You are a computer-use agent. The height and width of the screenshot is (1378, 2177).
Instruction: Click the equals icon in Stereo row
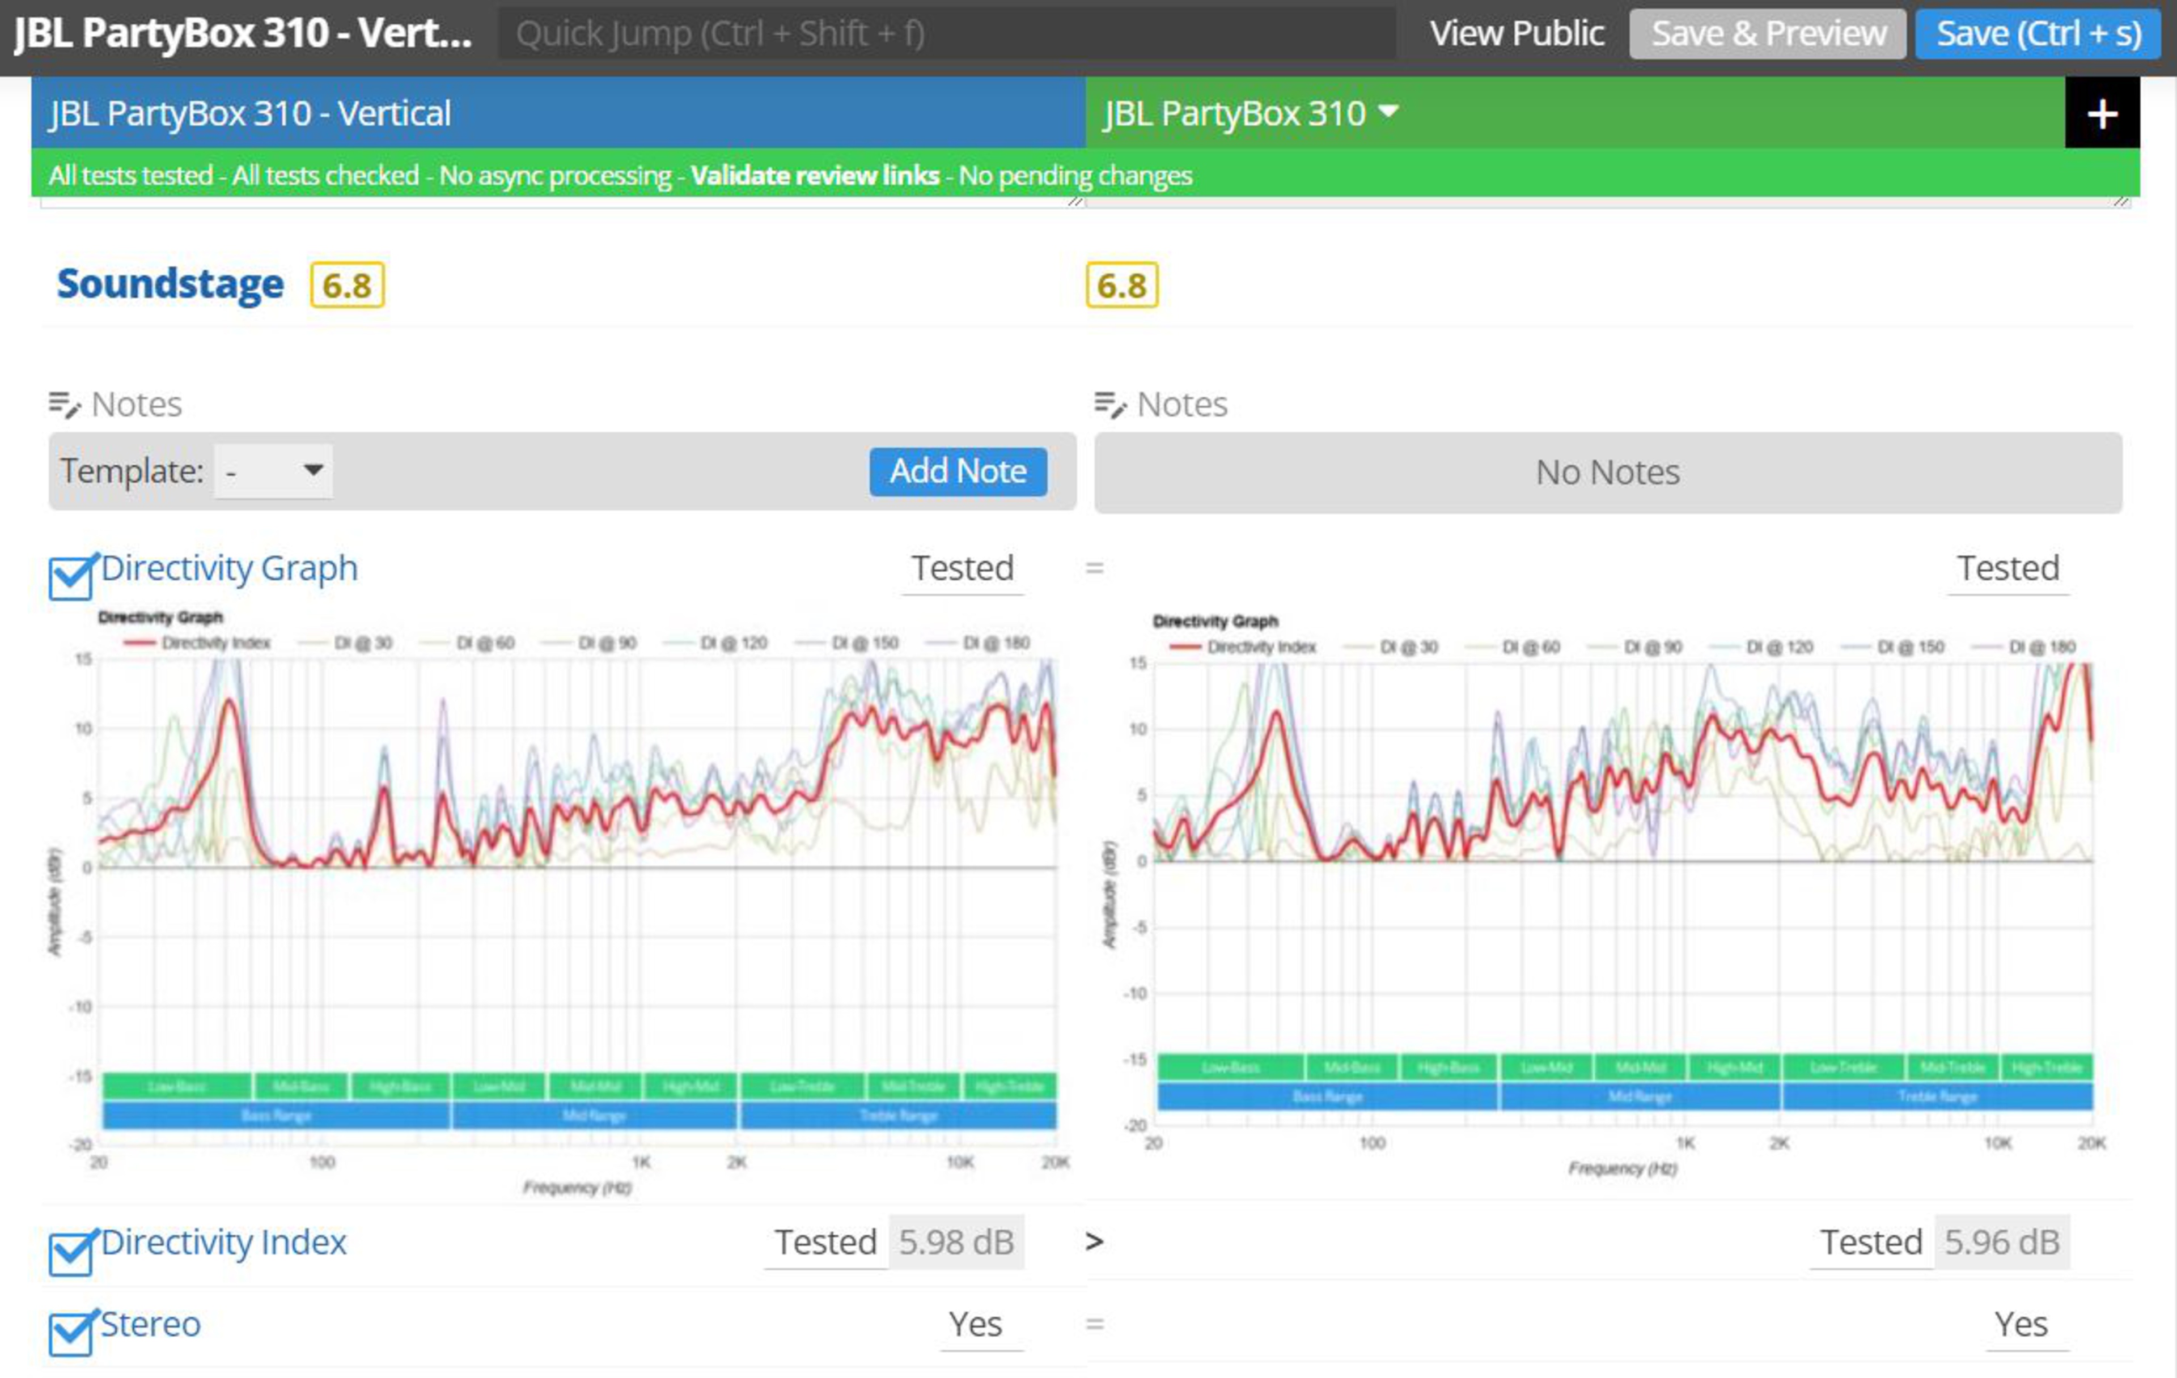click(1094, 1324)
